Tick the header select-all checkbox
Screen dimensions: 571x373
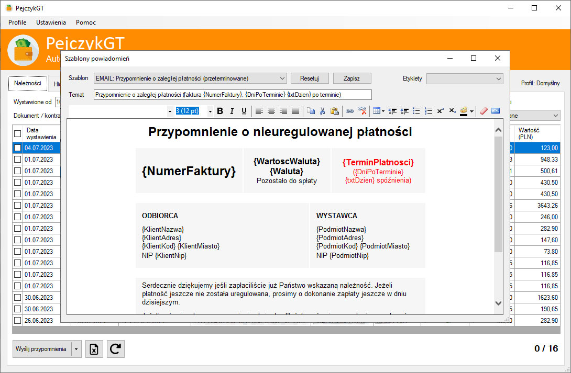coord(17,133)
